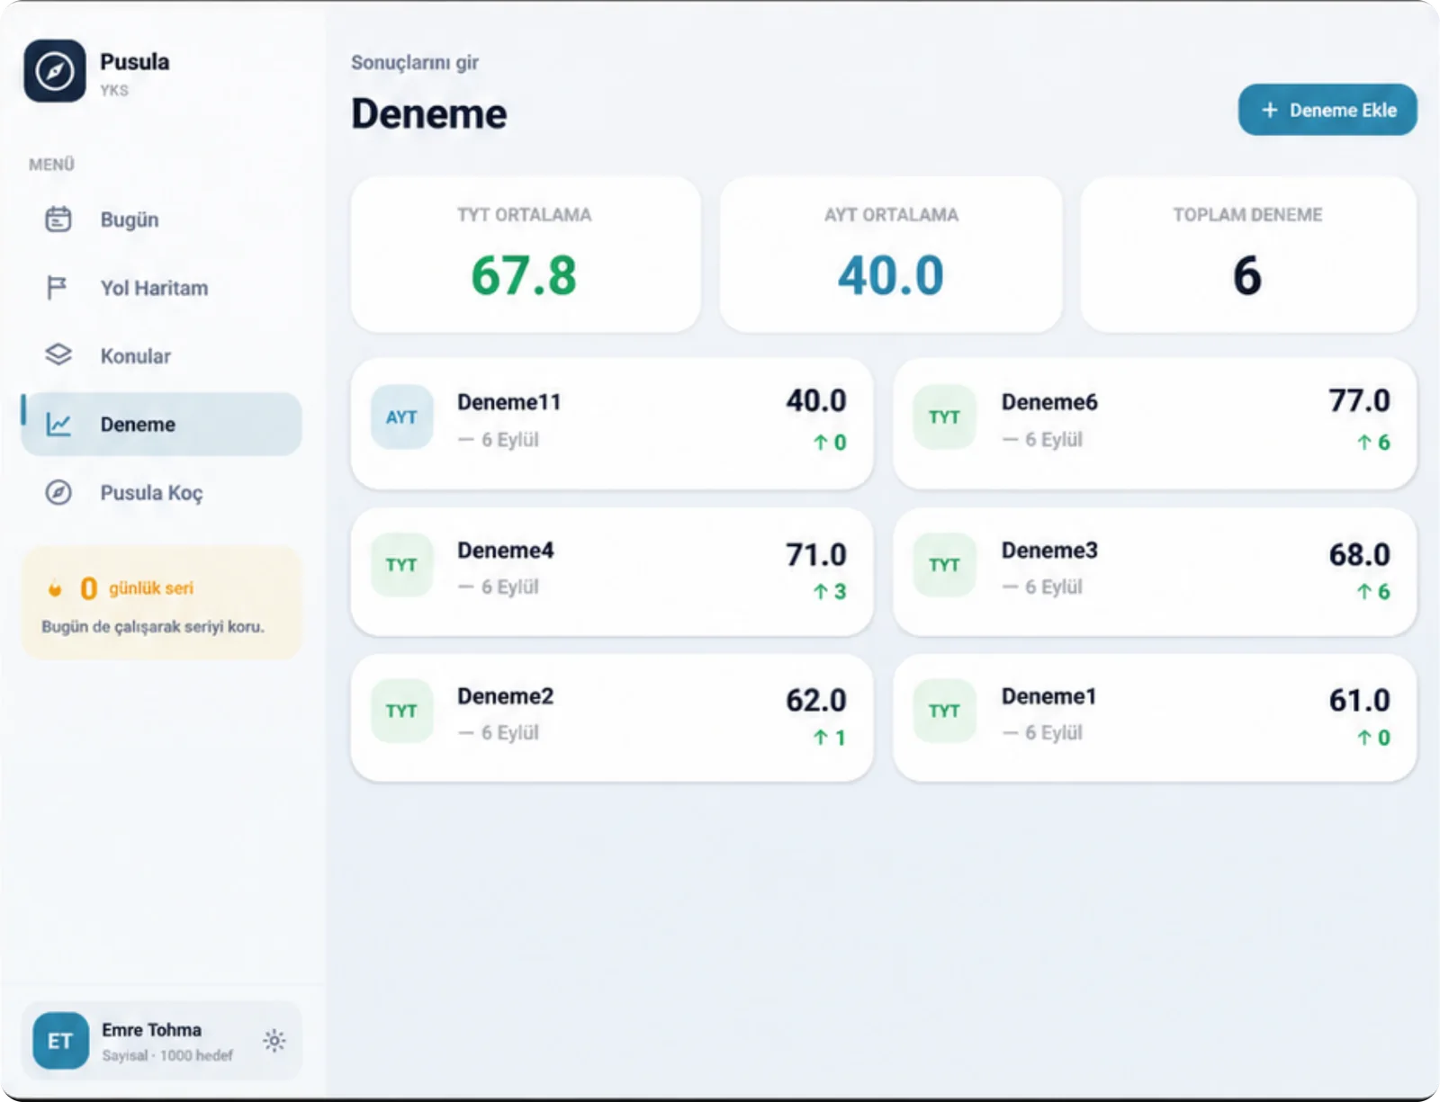The width and height of the screenshot is (1440, 1102).
Task: Click the flame icon in streak card
Action: [x=56, y=589]
